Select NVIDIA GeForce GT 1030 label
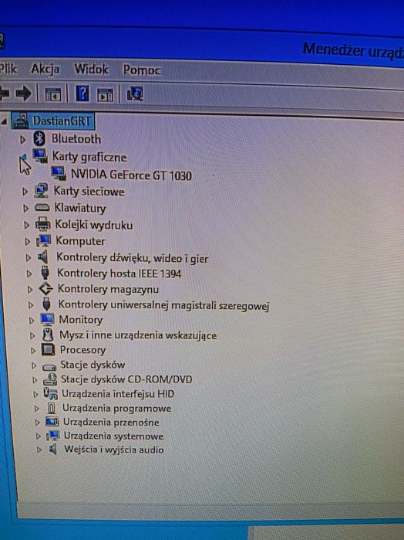The width and height of the screenshot is (404, 540). (x=131, y=175)
